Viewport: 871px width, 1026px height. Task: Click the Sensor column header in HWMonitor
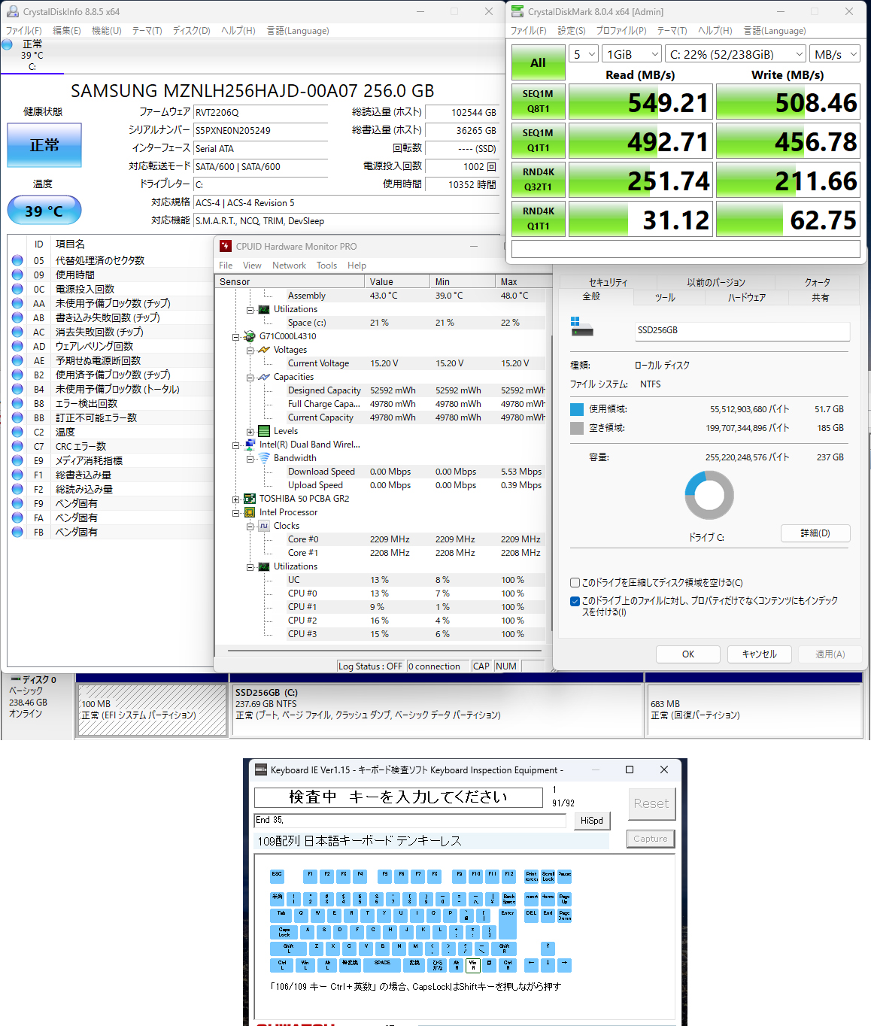coord(290,282)
